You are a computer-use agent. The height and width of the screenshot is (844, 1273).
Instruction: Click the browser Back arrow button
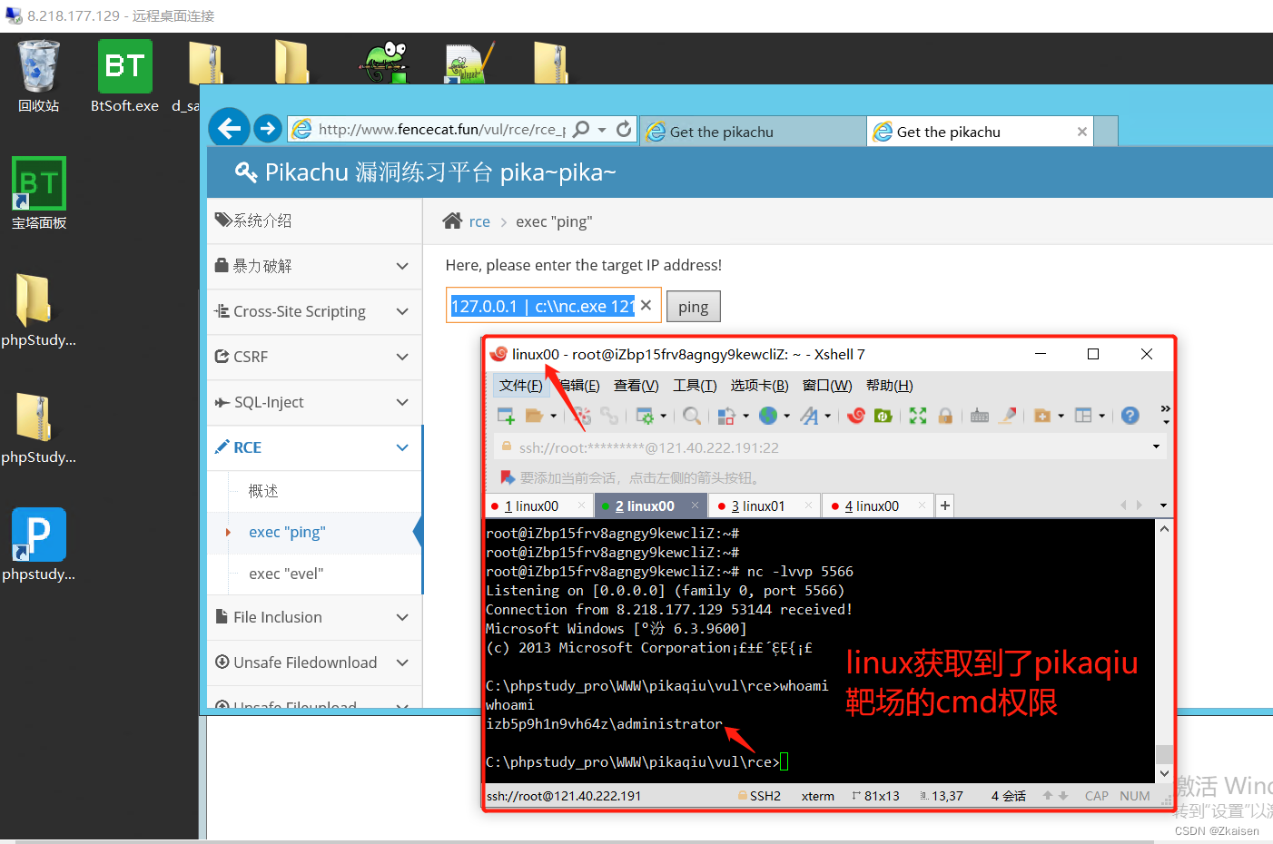coord(230,129)
